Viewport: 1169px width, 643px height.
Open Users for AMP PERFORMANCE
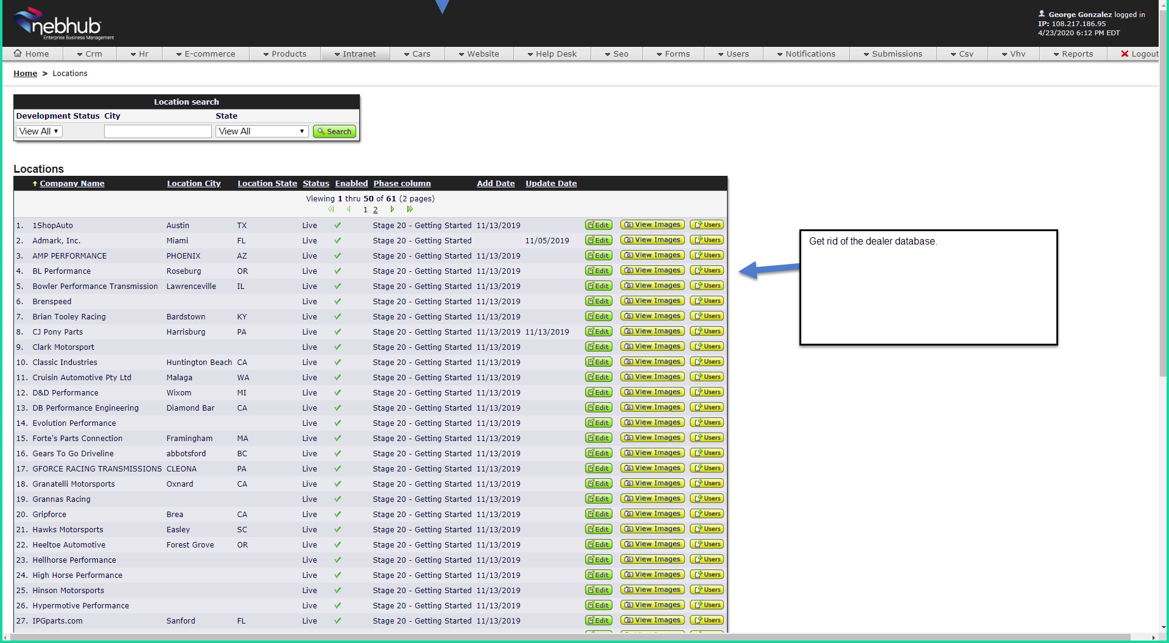point(707,255)
